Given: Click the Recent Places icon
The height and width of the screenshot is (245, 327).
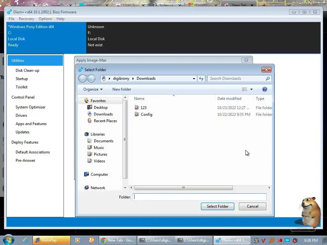Looking at the screenshot, I should [x=90, y=121].
